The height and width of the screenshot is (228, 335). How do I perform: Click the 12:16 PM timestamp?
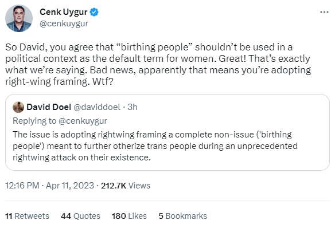click(22, 186)
